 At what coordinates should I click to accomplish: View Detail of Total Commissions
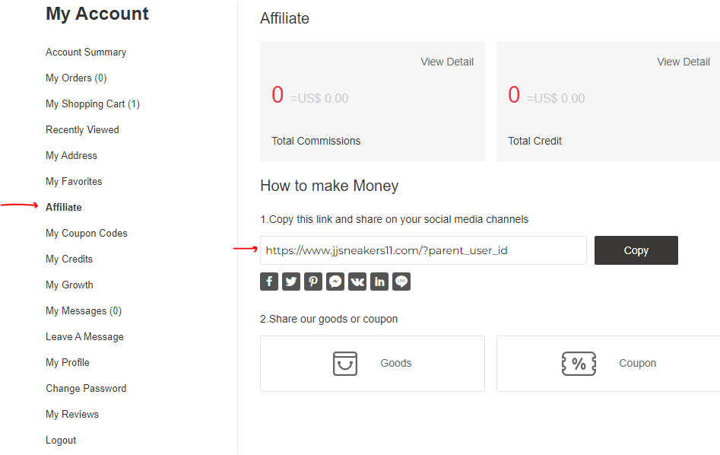[447, 62]
